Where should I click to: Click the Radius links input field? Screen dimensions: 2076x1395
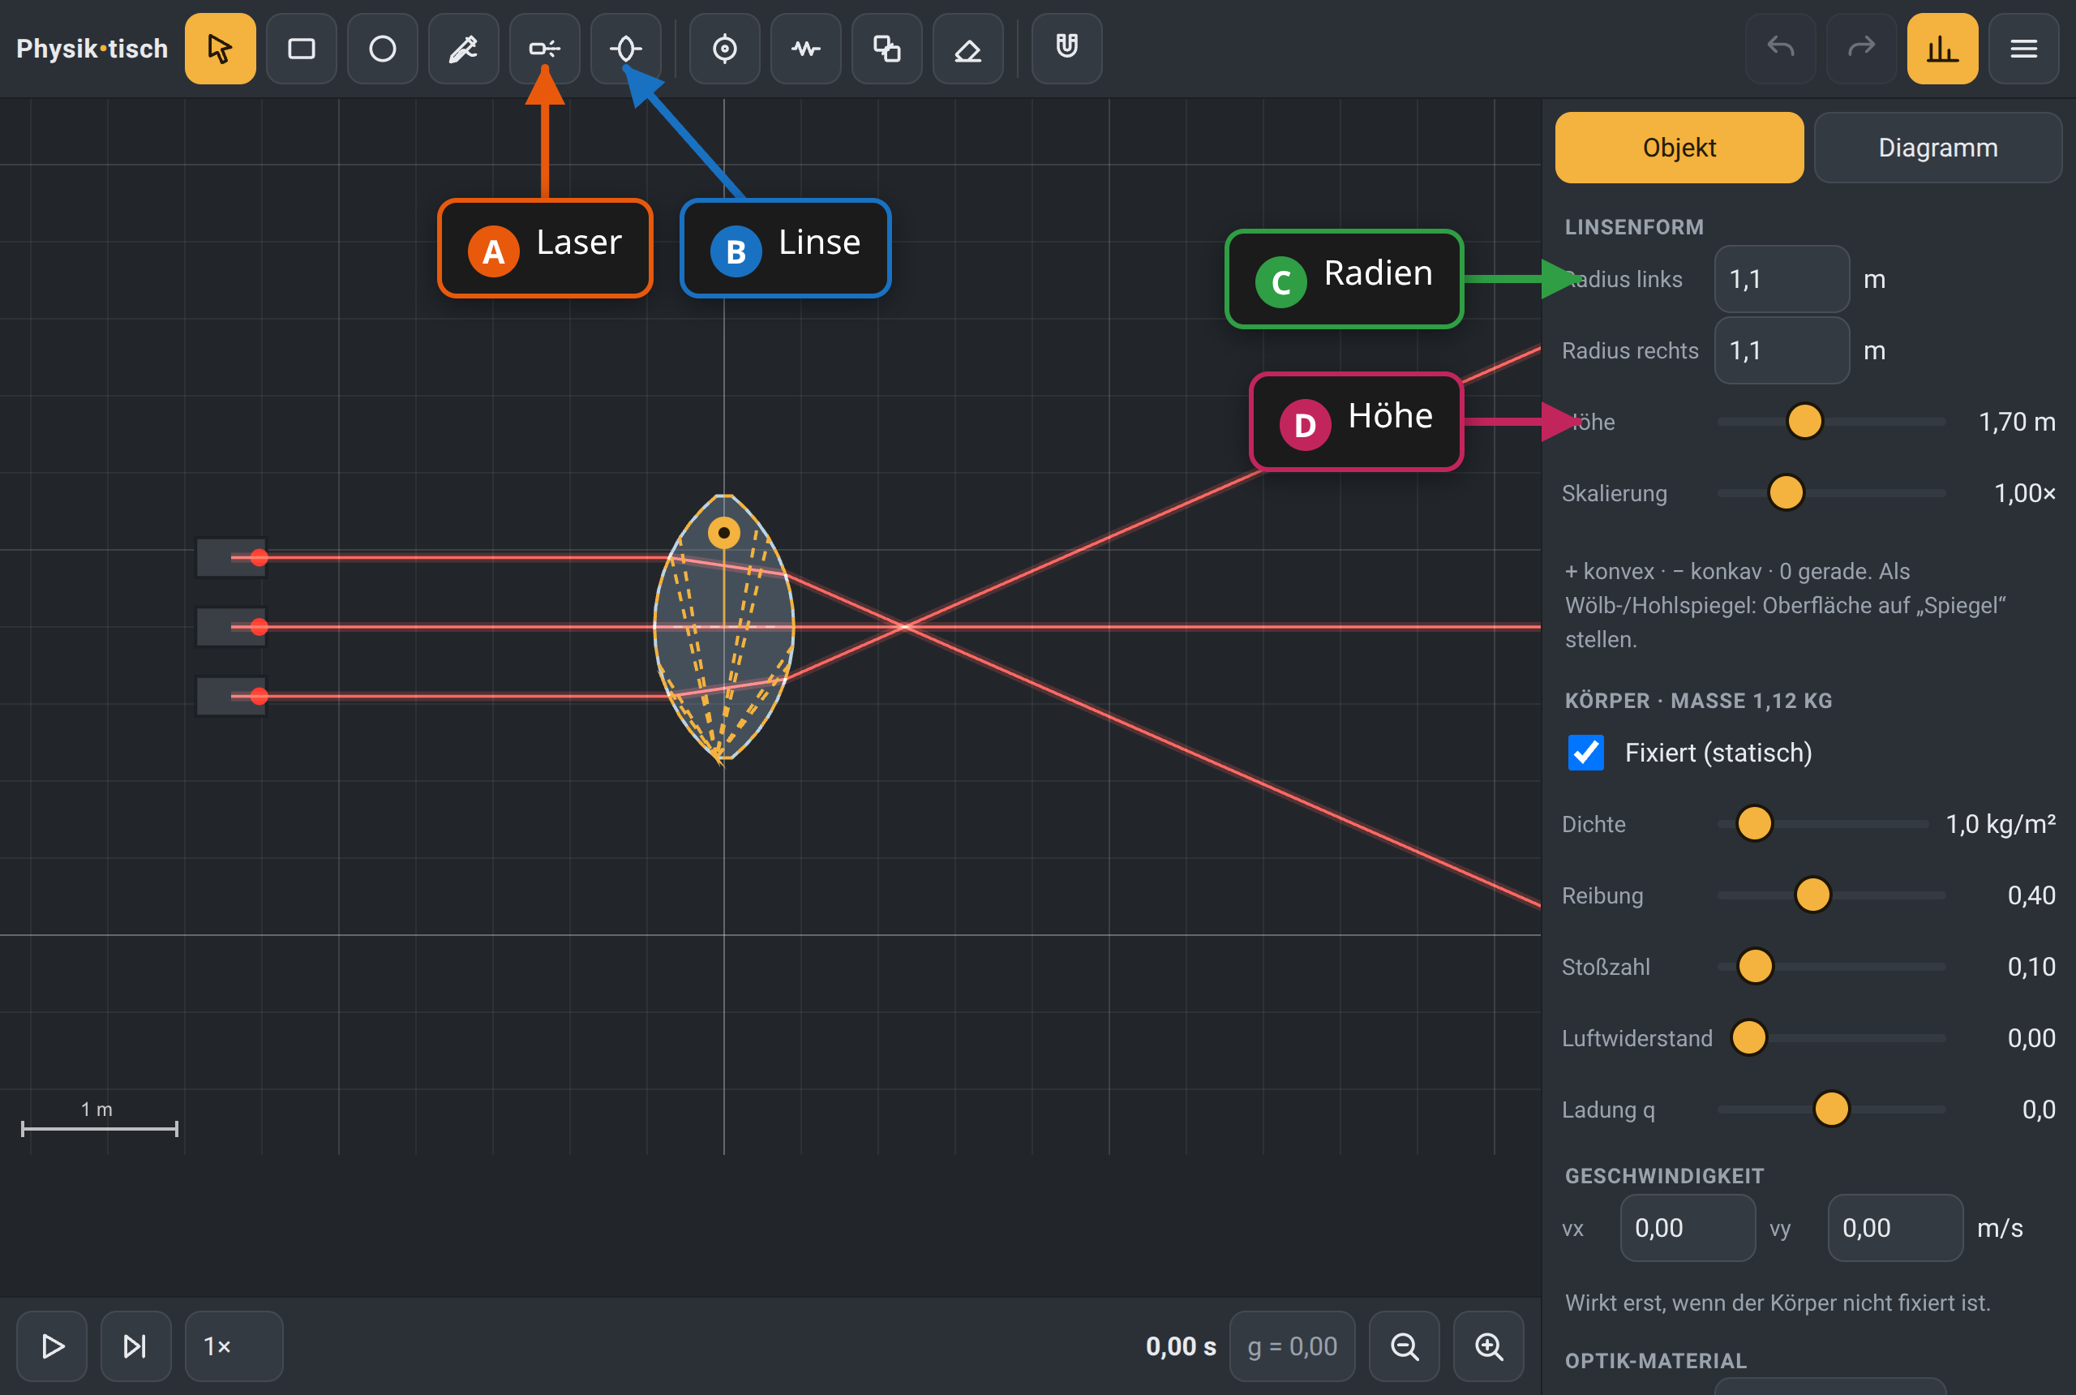(1782, 279)
